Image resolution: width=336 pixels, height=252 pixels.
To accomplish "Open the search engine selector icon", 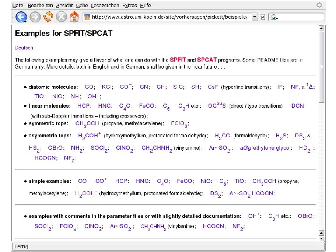I will 274,17.
